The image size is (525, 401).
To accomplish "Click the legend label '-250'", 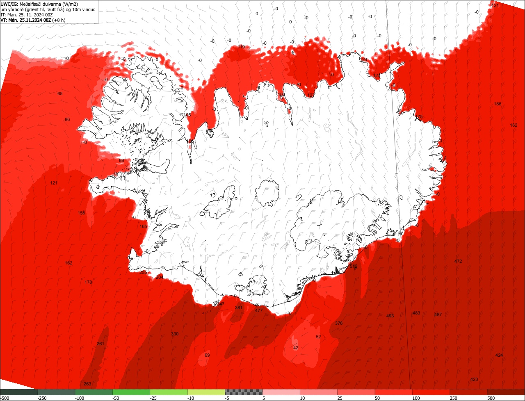I will click(41, 398).
